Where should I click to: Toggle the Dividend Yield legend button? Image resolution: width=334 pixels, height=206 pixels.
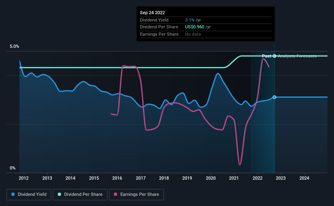[x=29, y=195]
